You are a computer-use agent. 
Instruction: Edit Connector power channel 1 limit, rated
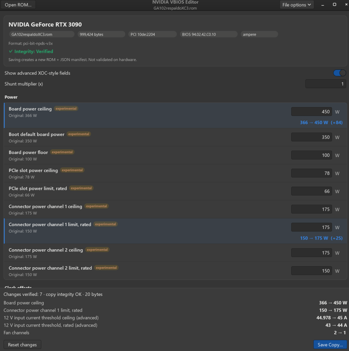[x=312, y=227]
